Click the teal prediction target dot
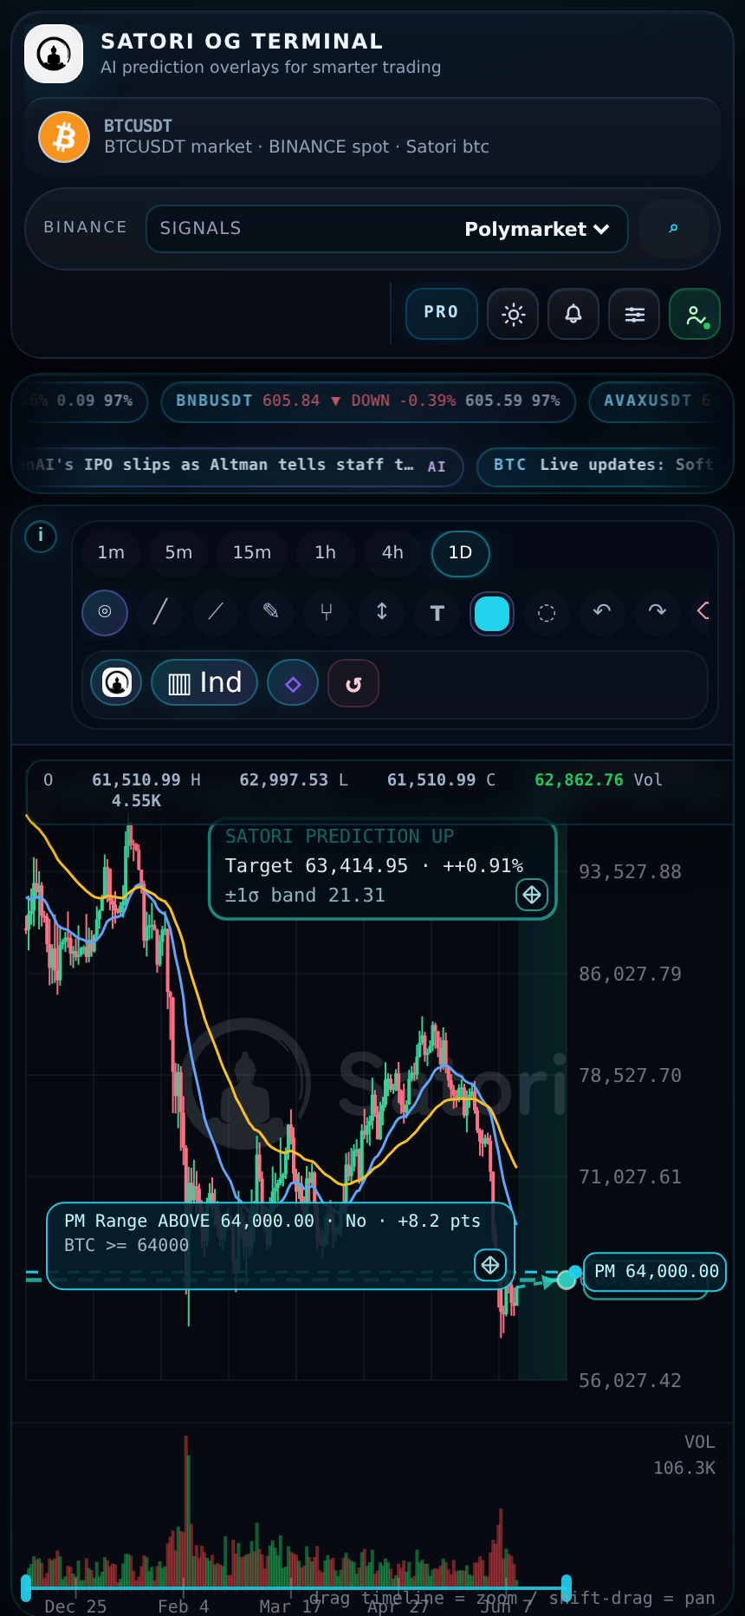The width and height of the screenshot is (745, 1616). click(567, 1280)
